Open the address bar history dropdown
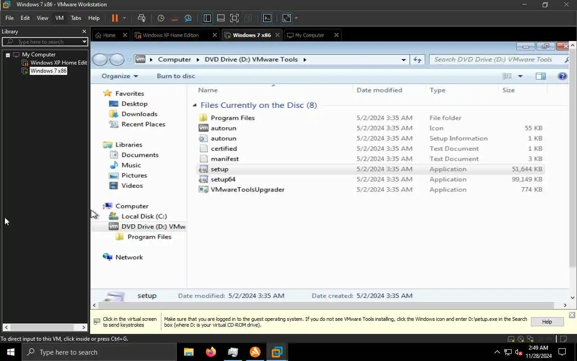The image size is (577, 361). [x=403, y=60]
